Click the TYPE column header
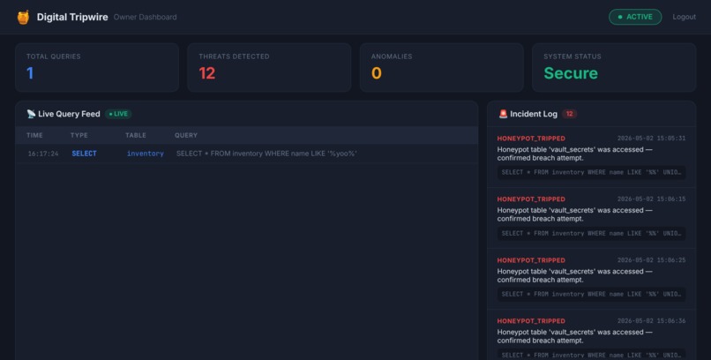711x360 pixels. pos(79,135)
